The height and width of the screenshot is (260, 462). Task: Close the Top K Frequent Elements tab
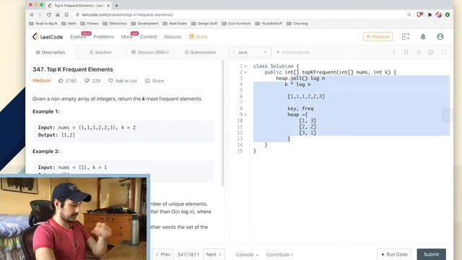pos(108,5)
